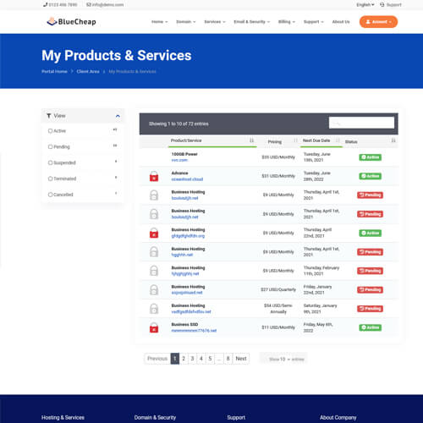Click the Active badge on the Advance row
The image size is (423, 423).
coord(371,176)
